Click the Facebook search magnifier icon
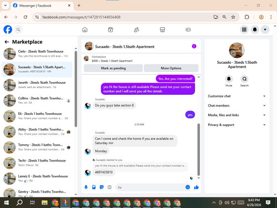Viewport: 277px width, 208px height. (x=18, y=29)
